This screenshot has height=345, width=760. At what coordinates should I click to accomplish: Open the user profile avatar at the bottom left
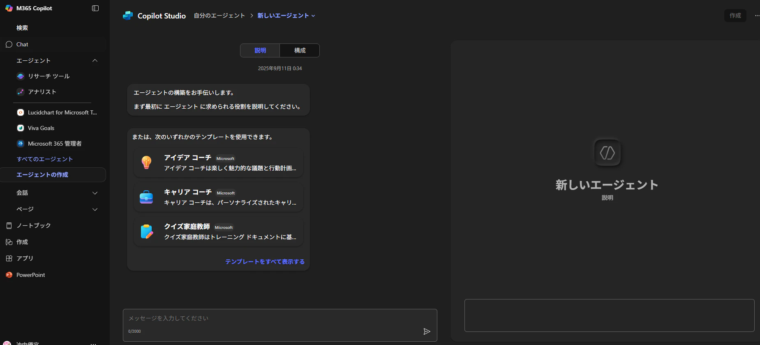click(7, 343)
